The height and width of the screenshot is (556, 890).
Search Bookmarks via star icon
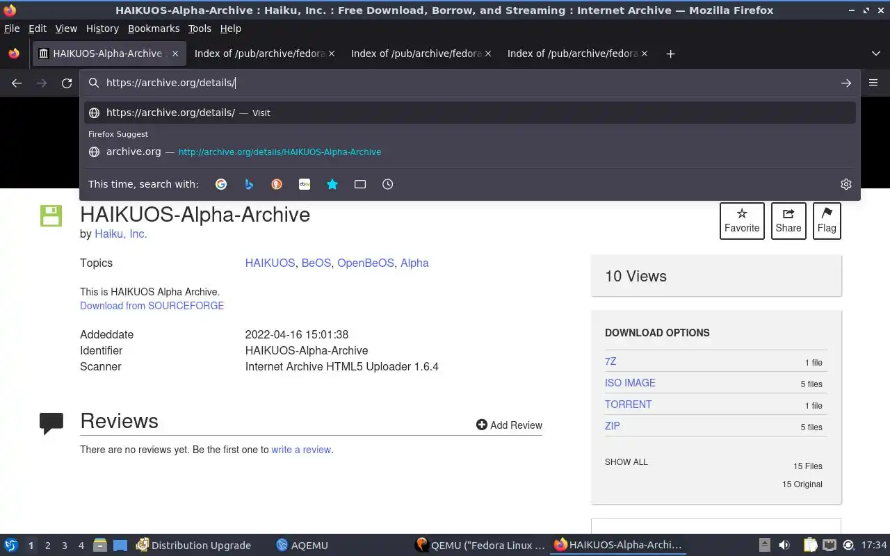332,184
